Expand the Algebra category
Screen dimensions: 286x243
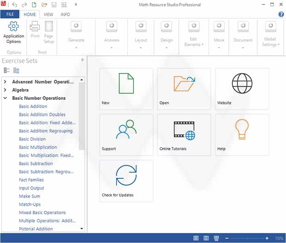tap(5, 90)
